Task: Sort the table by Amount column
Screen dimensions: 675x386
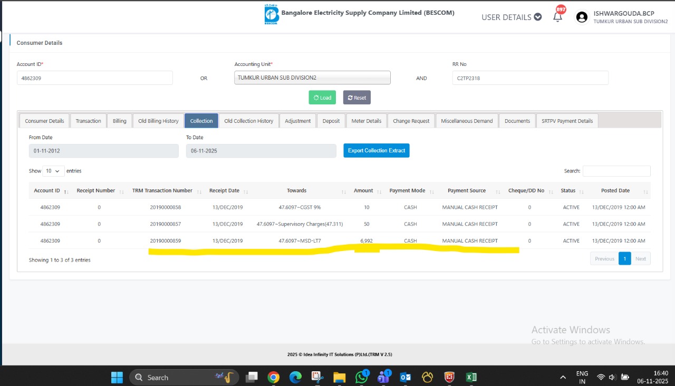Action: (363, 190)
